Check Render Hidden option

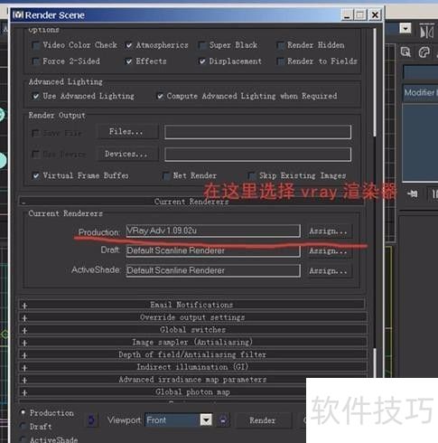tap(280, 45)
